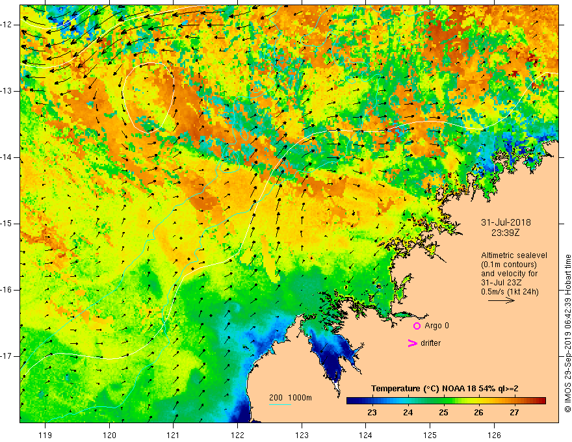The width and height of the screenshot is (572, 442).
Task: Click the 25 value on temperature scale
Action: pos(443,413)
